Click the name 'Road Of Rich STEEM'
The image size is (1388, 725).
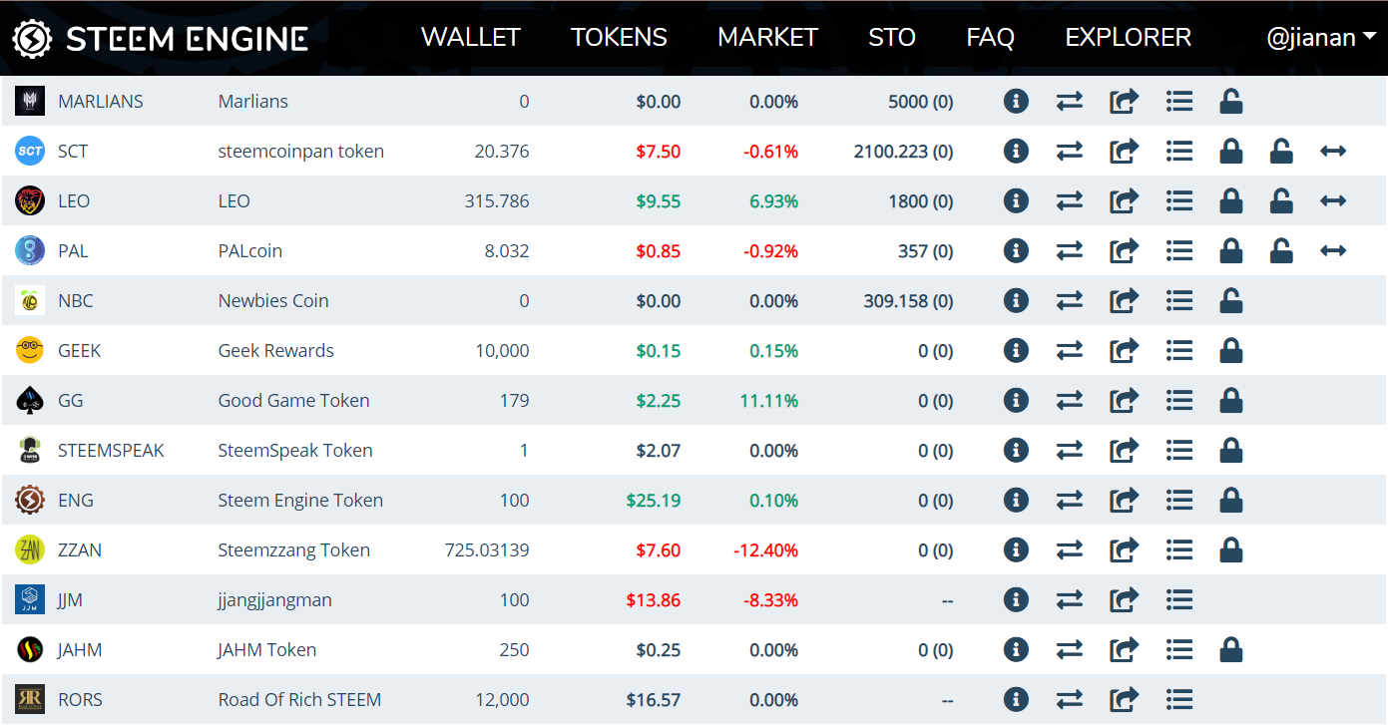click(x=299, y=700)
